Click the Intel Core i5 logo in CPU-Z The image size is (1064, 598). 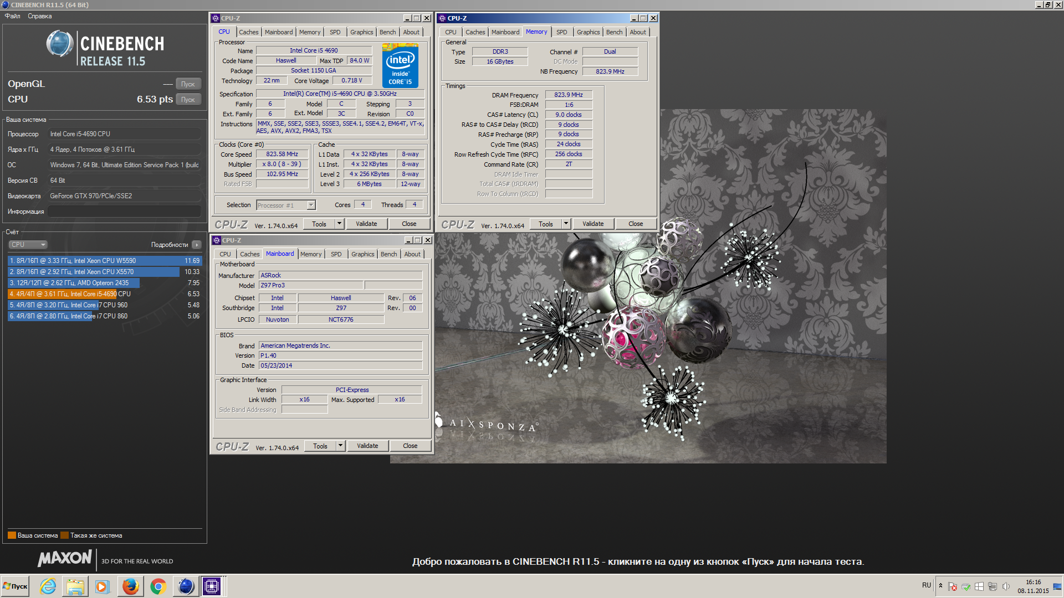(400, 67)
